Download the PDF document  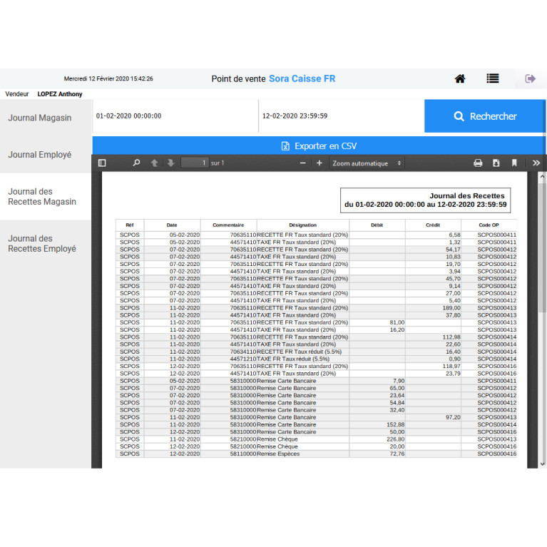click(x=496, y=163)
